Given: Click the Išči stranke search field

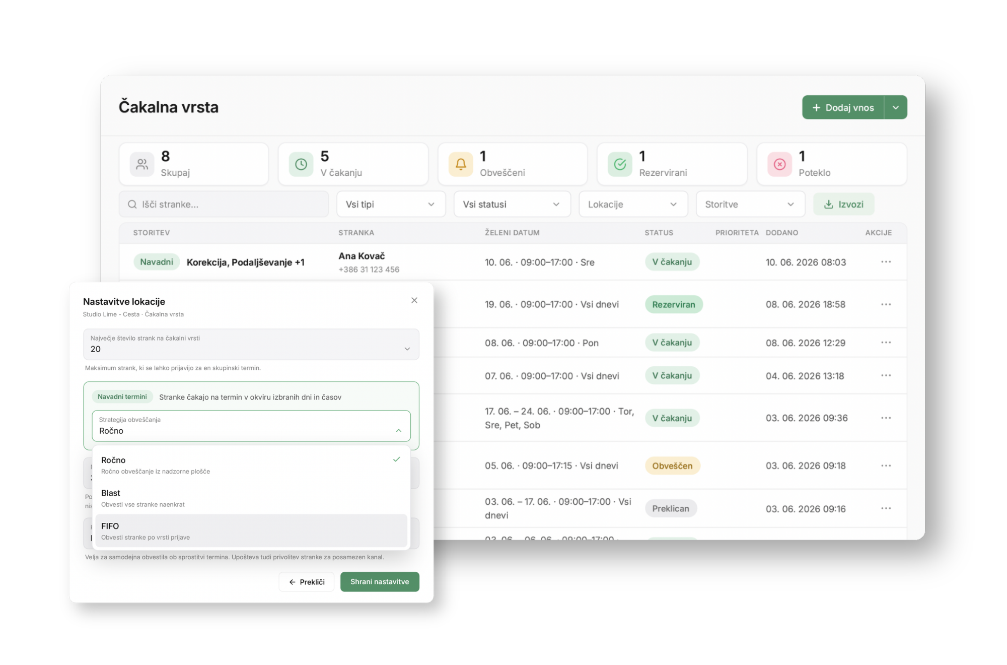Looking at the screenshot, I should click(x=224, y=204).
